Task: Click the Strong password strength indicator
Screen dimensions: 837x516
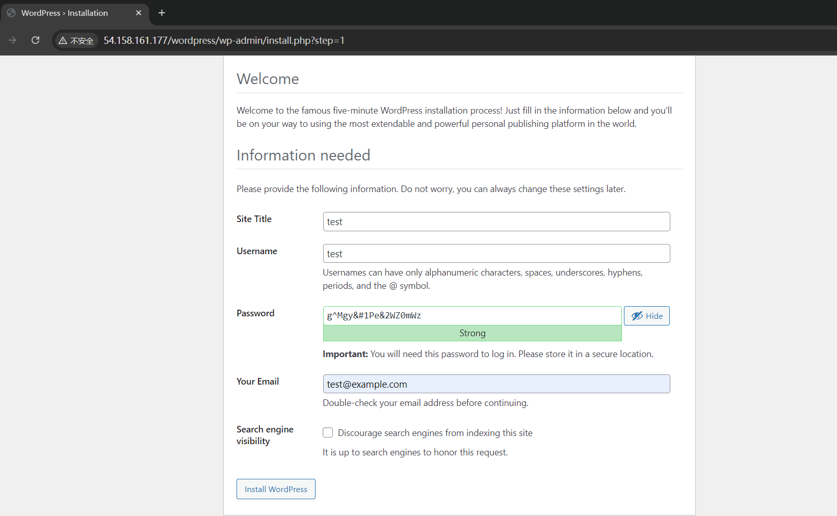Action: point(472,333)
